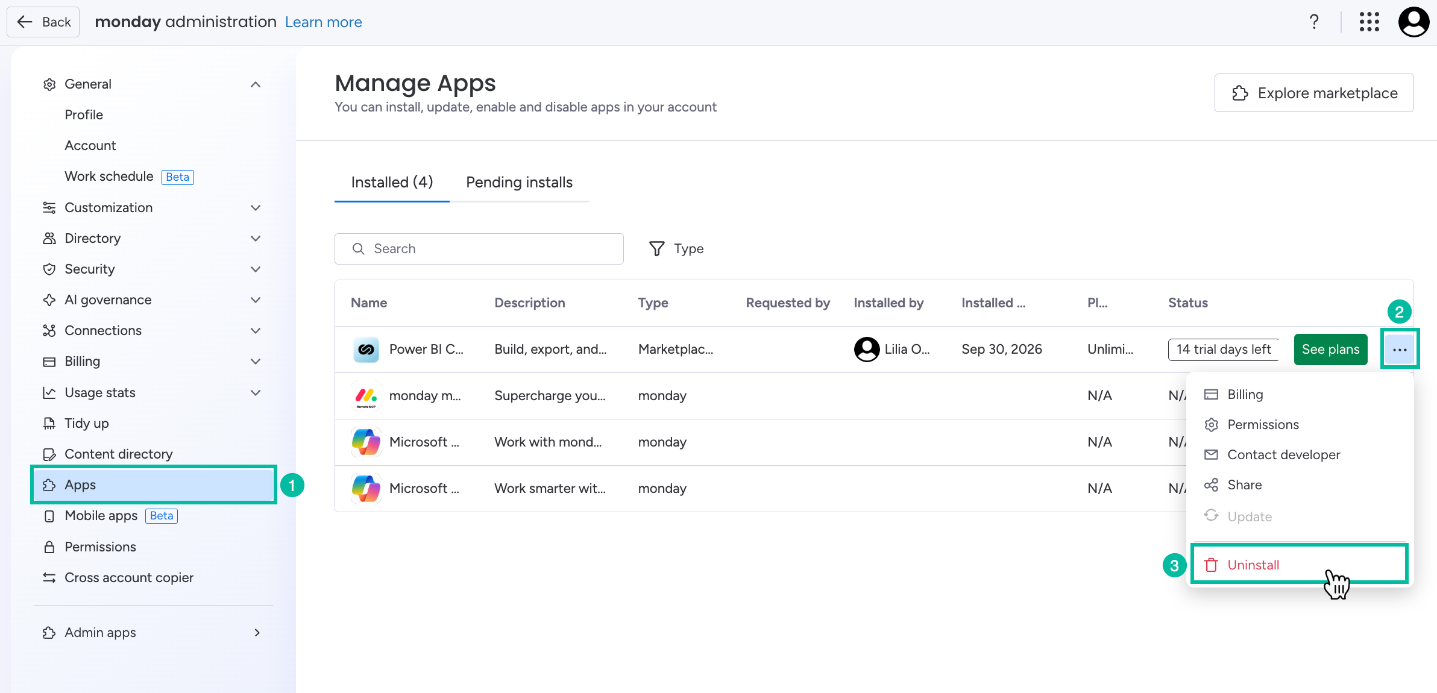Click the Power BI app icon
Screen dimensions: 1437x693
pos(366,350)
